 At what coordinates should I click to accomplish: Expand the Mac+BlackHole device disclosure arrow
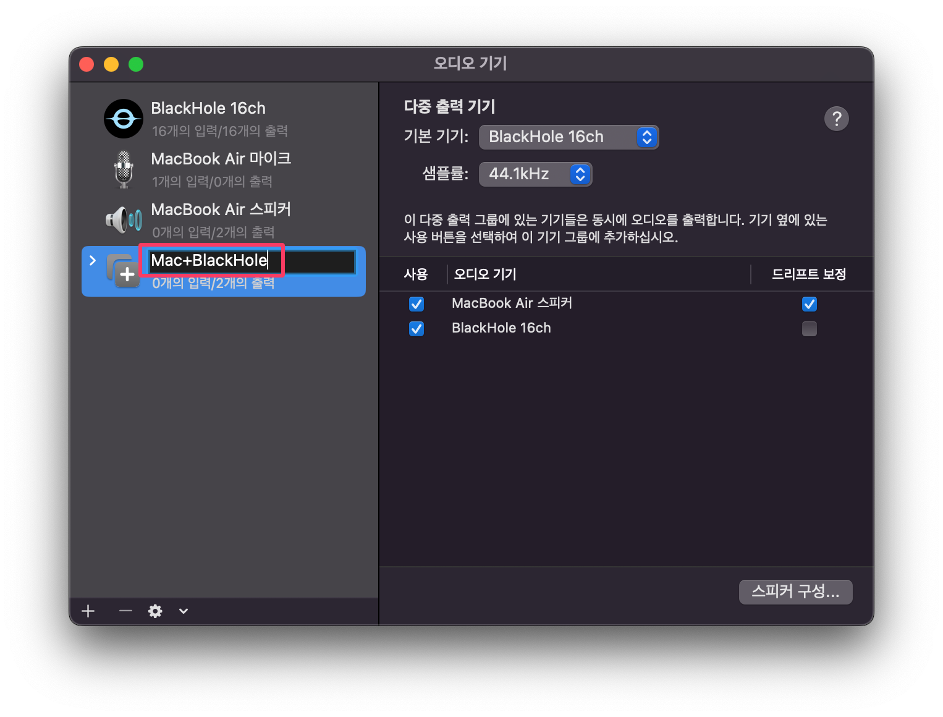93,261
